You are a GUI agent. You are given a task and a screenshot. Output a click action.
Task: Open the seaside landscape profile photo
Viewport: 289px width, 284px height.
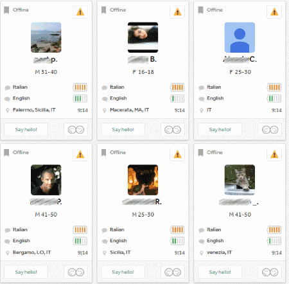point(46,37)
